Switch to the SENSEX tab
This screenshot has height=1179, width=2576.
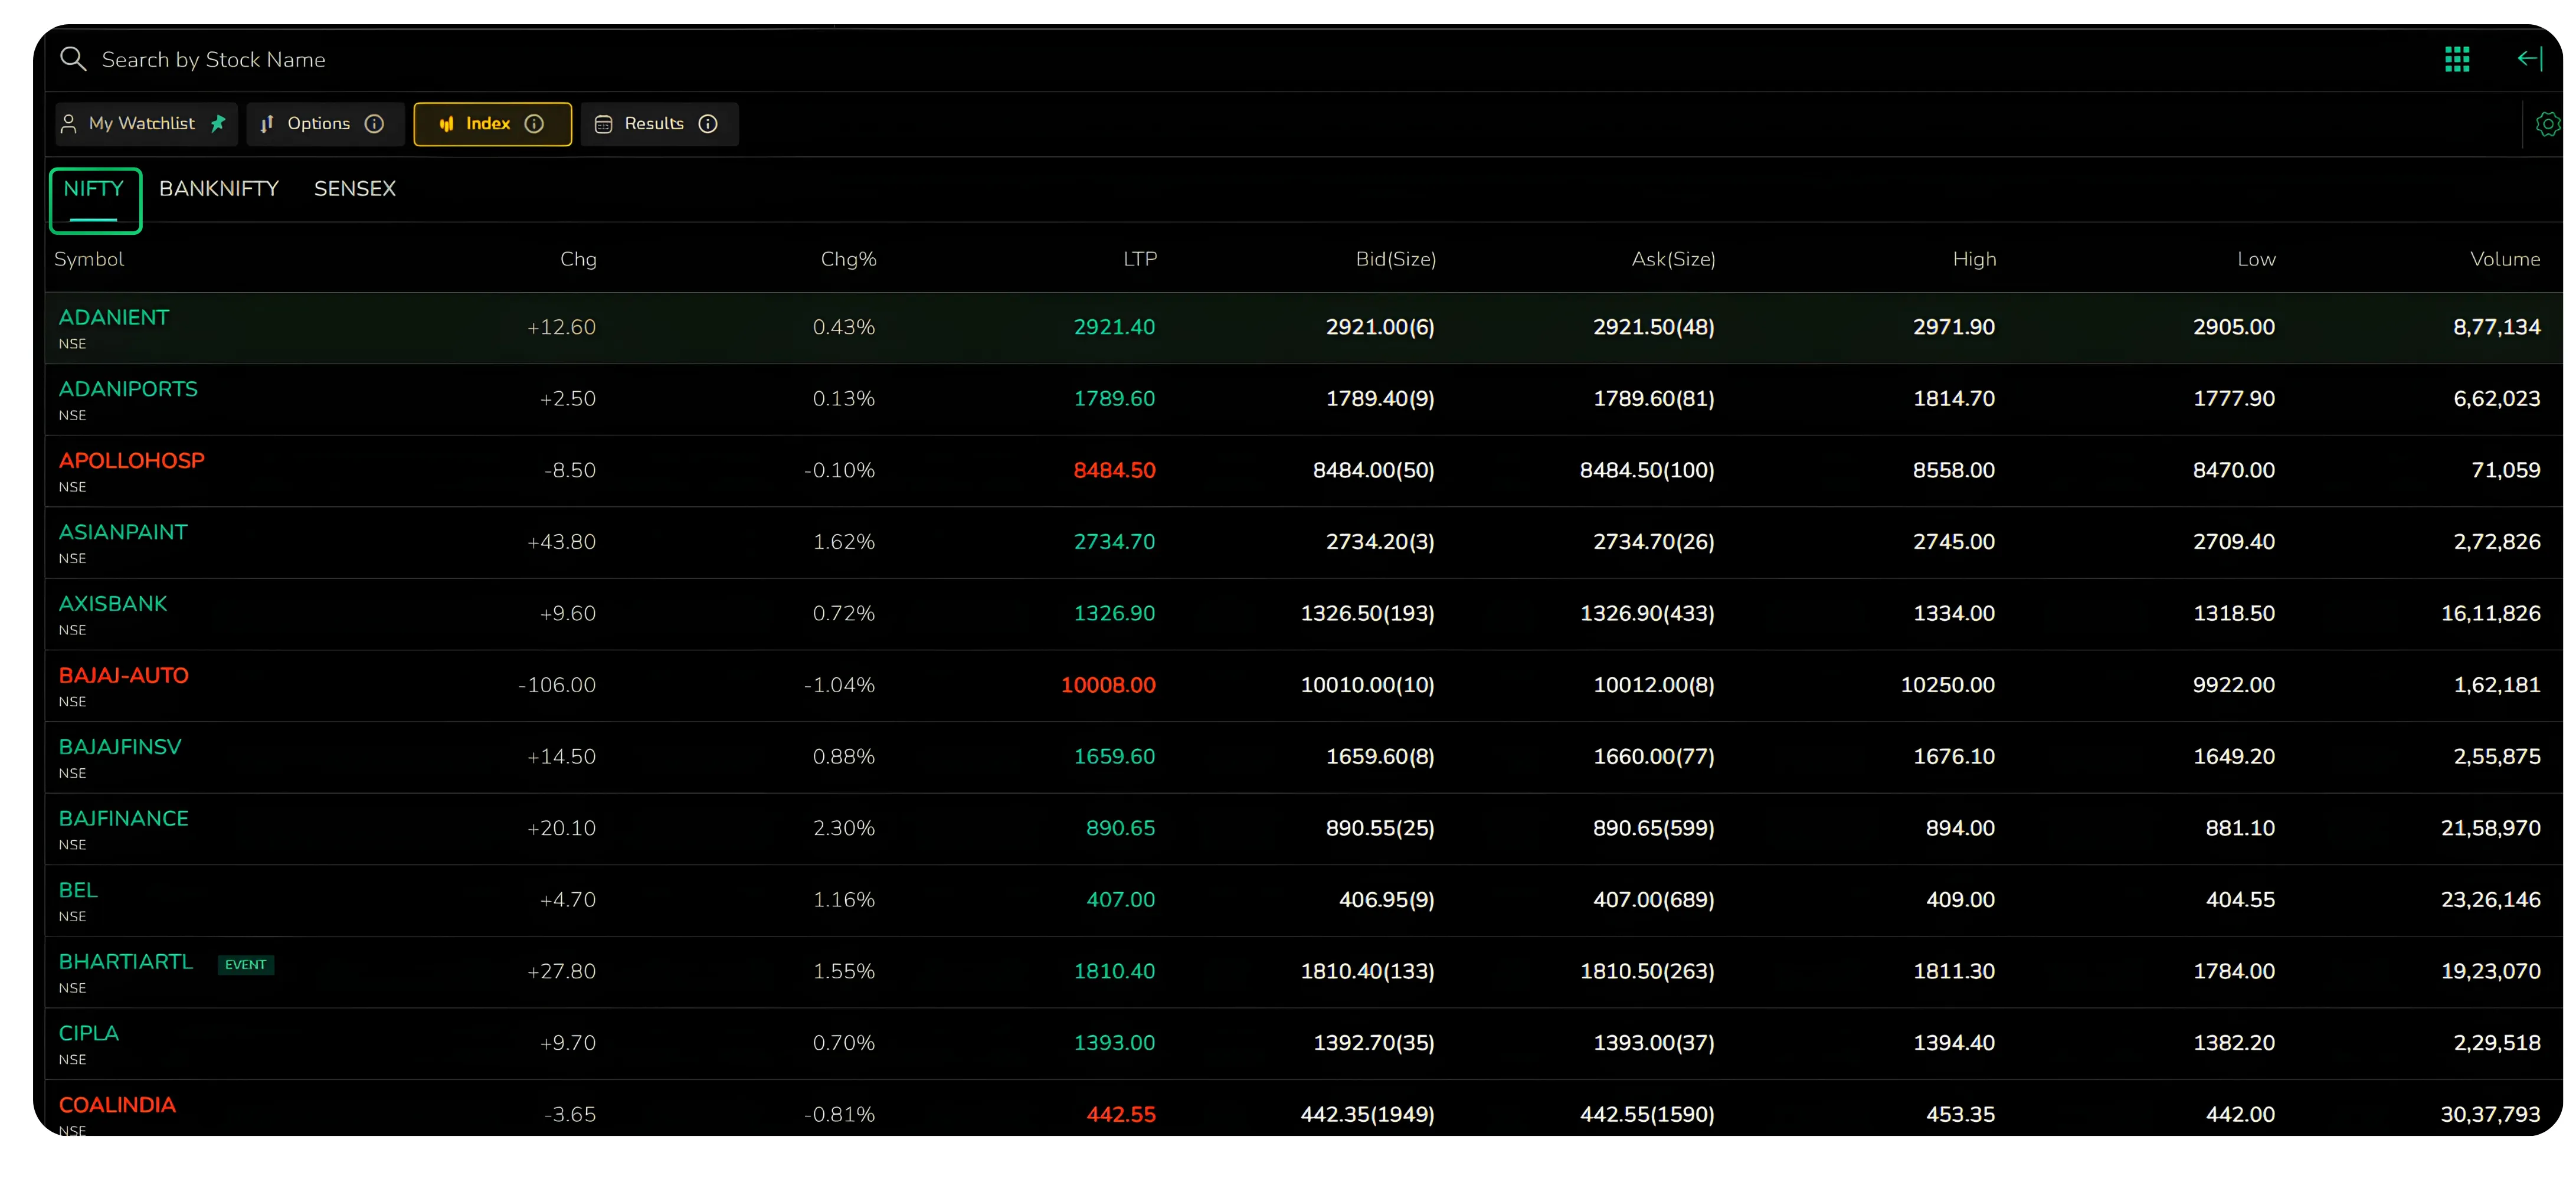tap(355, 189)
